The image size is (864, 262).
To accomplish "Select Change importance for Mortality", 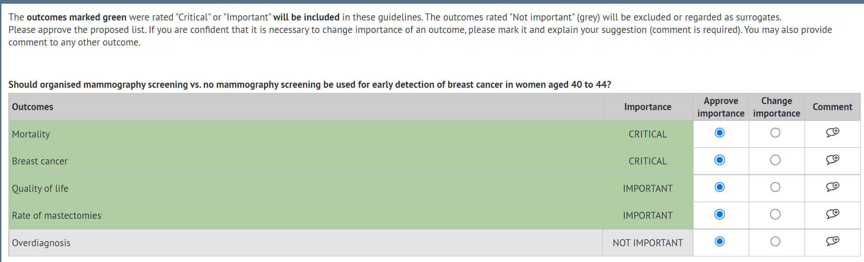I will click(775, 133).
